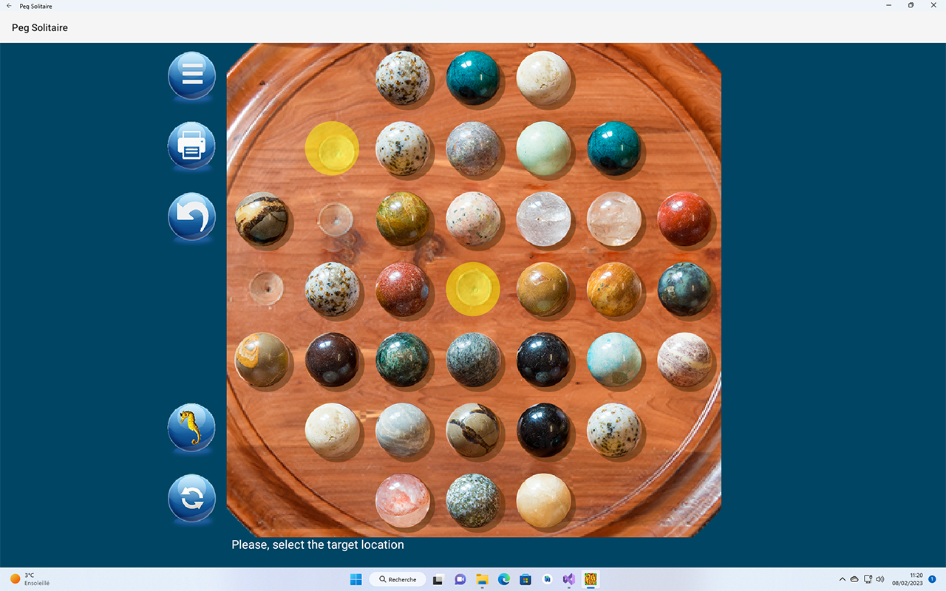Open Microsoft Teams chat from the taskbar
Viewport: 946px width, 591px height.
460,579
